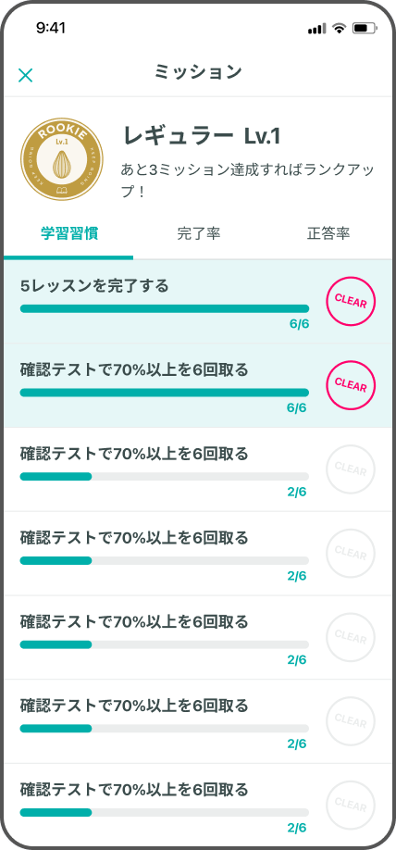This screenshot has width=396, height=850.
Task: Tap the first greyed-out CLEAR stamp
Action: point(351,469)
